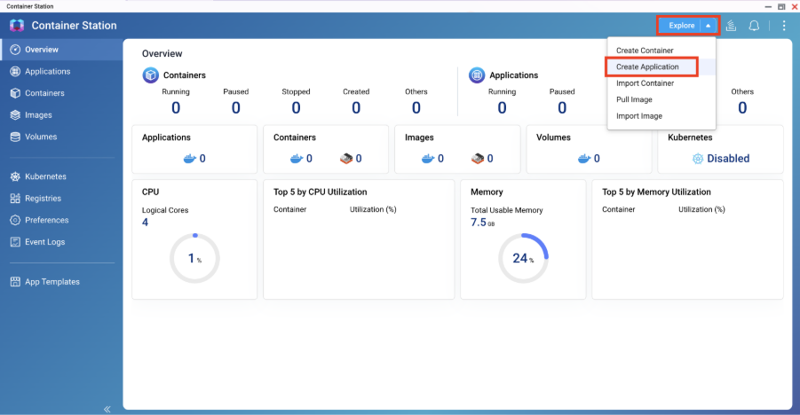This screenshot has height=415, width=800.
Task: Open the notifications bell icon
Action: [x=754, y=26]
